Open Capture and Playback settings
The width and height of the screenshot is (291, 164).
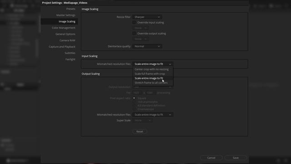tap(62, 47)
